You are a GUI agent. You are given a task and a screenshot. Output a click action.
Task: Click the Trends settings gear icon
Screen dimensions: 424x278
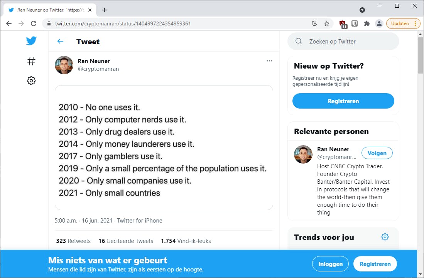pyautogui.click(x=385, y=237)
